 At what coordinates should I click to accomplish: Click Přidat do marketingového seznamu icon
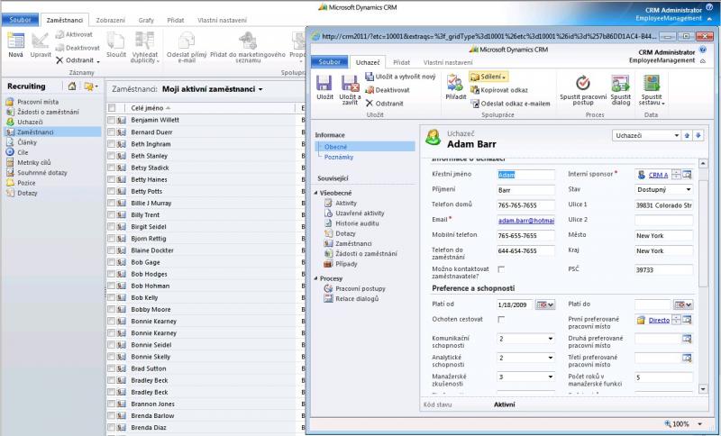coord(248,41)
